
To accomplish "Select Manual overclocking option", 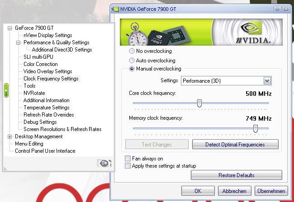I will click(x=132, y=69).
